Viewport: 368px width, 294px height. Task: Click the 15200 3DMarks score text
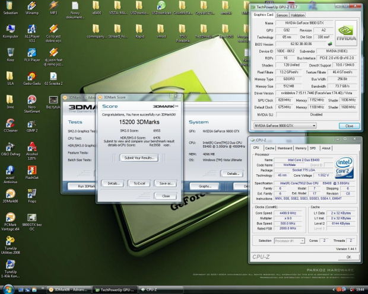tap(139, 122)
